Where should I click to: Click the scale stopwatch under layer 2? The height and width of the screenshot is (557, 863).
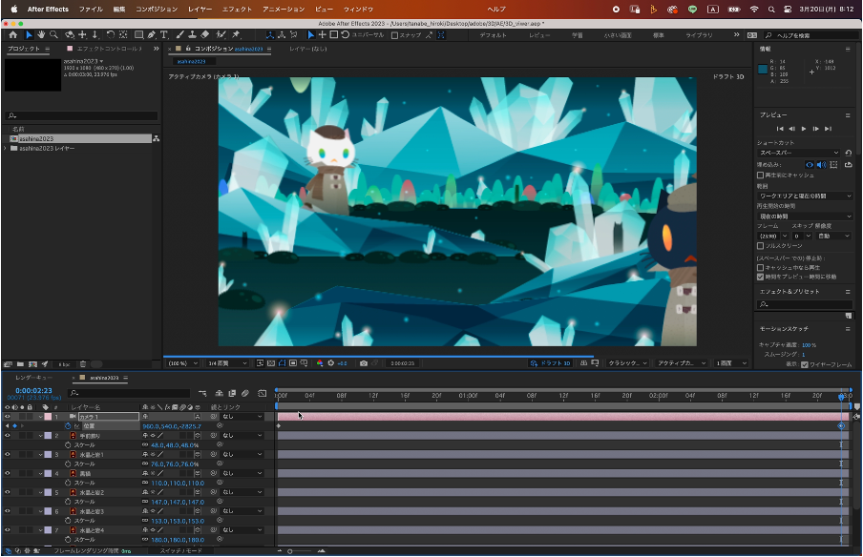68,444
